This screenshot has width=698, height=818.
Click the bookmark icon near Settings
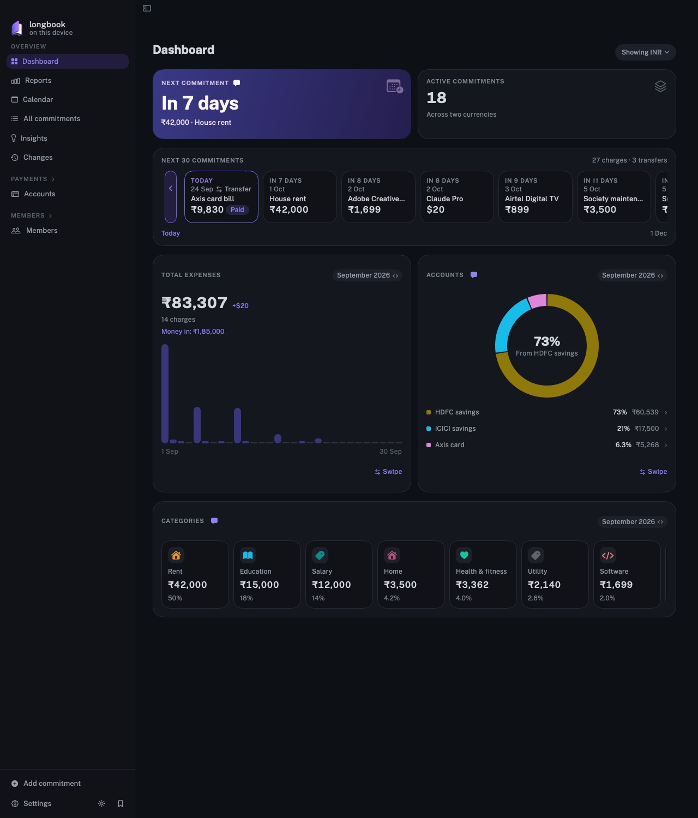[121, 803]
